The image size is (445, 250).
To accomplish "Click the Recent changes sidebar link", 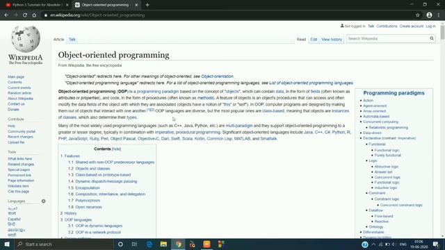I will tap(20, 137).
